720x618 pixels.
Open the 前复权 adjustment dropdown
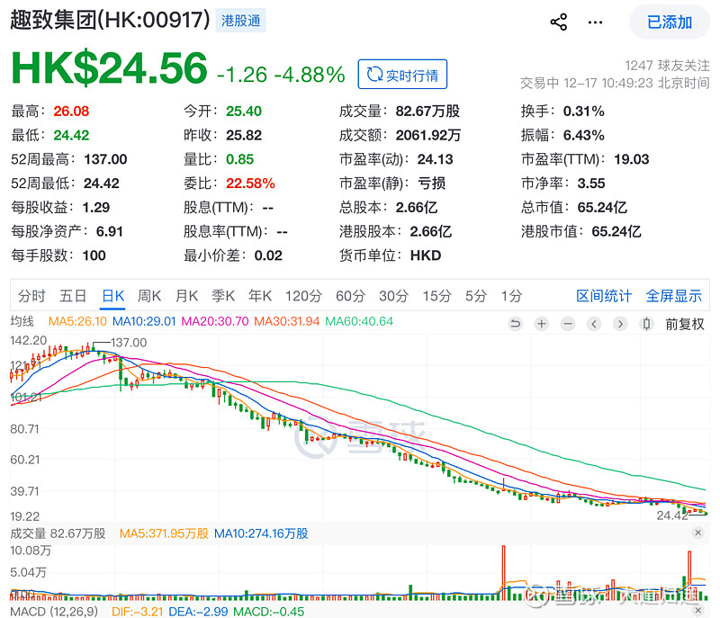tap(685, 325)
